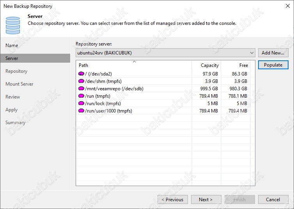Click the 5 MB free of /run/lock

242,103
